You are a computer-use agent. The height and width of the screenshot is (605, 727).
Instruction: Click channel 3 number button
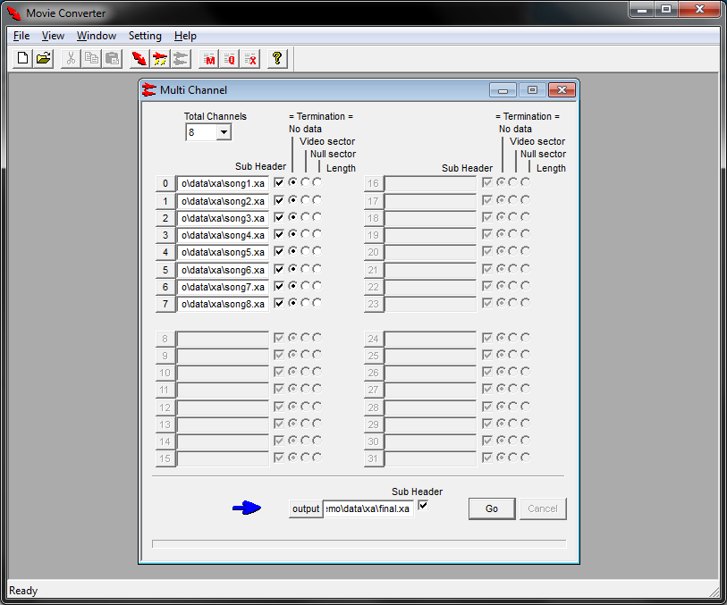pos(165,235)
